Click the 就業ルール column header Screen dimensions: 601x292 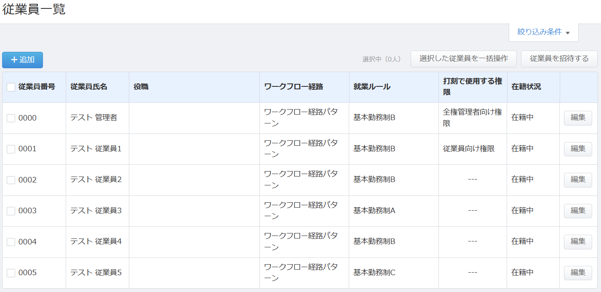pos(371,87)
